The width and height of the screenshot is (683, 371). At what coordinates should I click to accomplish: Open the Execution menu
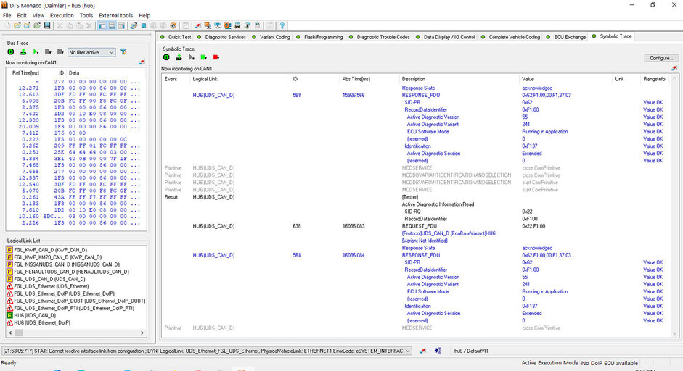tap(62, 15)
